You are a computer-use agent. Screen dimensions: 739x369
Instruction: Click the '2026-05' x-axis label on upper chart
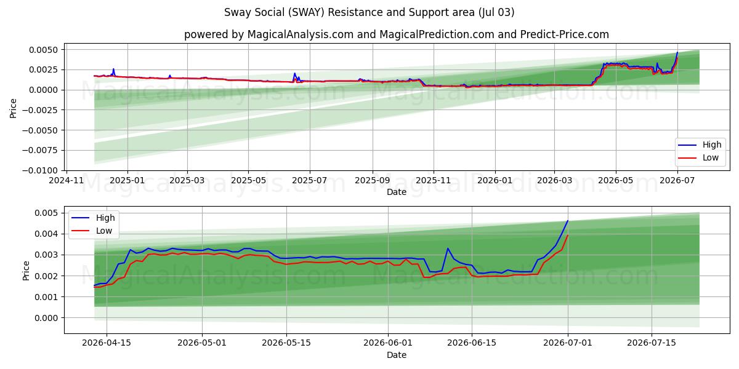click(x=616, y=181)
